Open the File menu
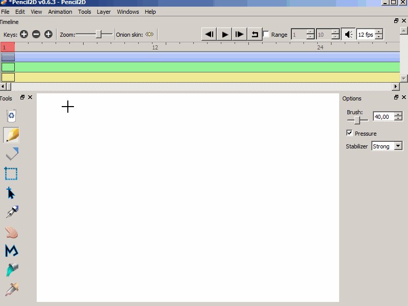 [x=5, y=12]
